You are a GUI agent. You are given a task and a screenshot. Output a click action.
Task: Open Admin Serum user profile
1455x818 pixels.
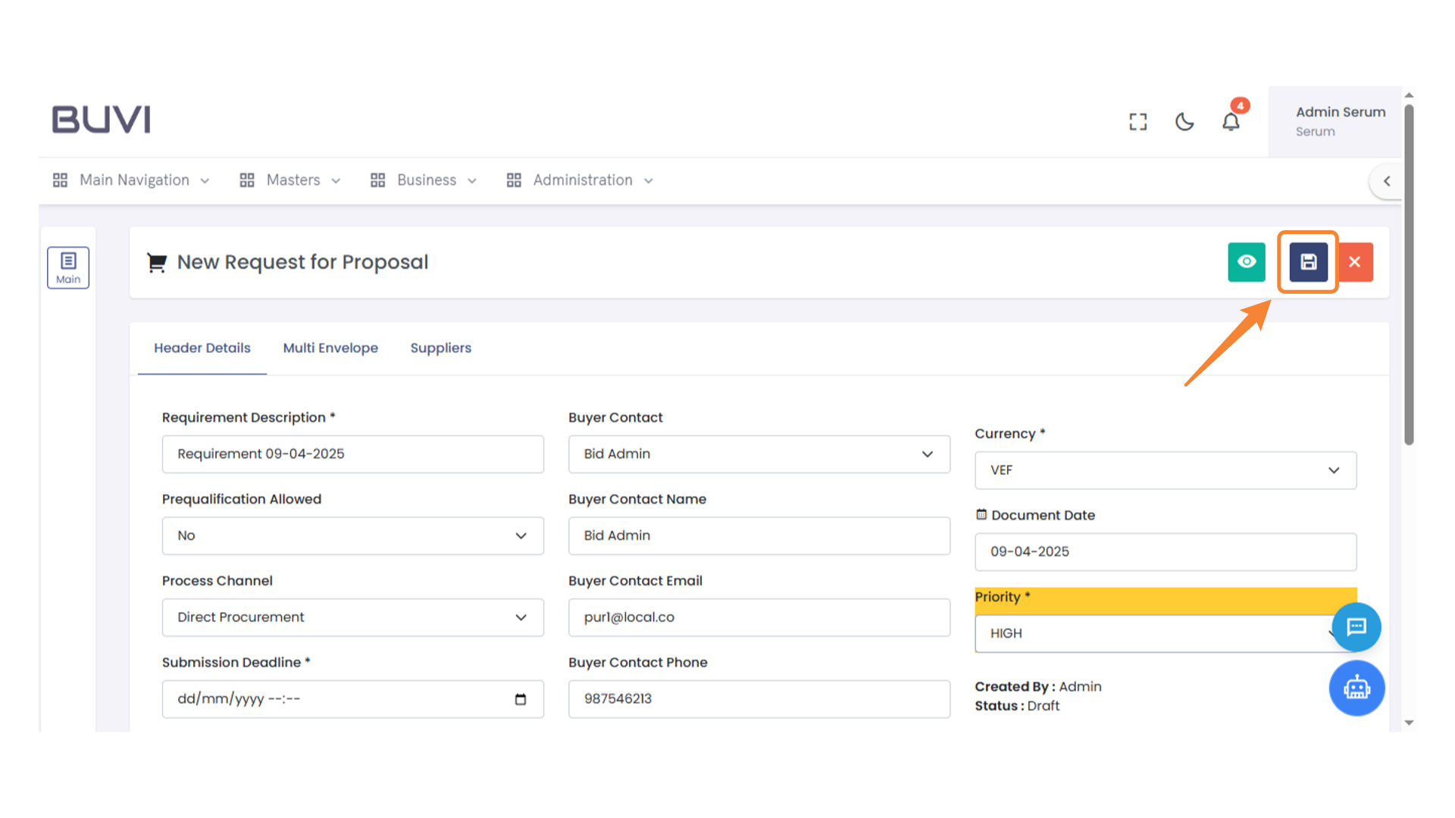point(1339,121)
